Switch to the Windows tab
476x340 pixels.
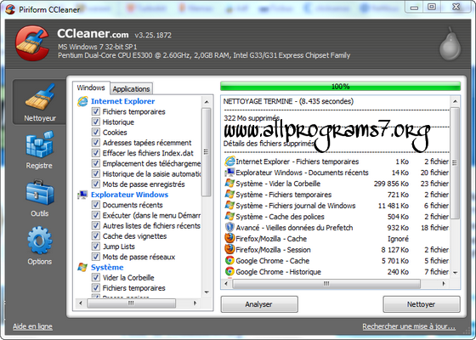[x=91, y=88]
